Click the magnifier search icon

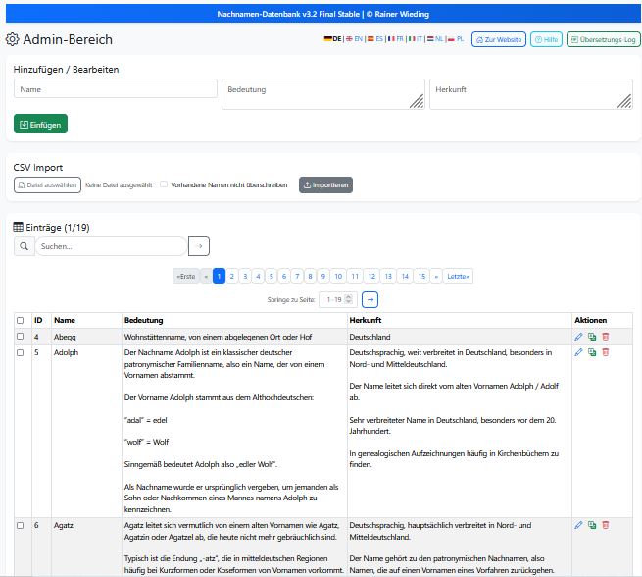25,246
